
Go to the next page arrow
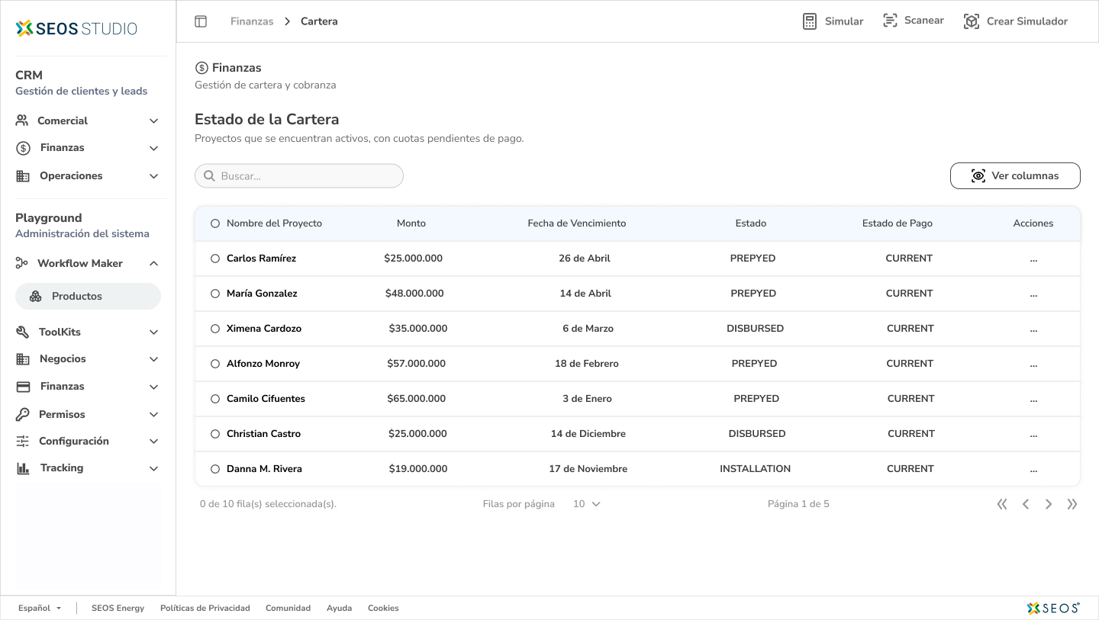pos(1049,504)
